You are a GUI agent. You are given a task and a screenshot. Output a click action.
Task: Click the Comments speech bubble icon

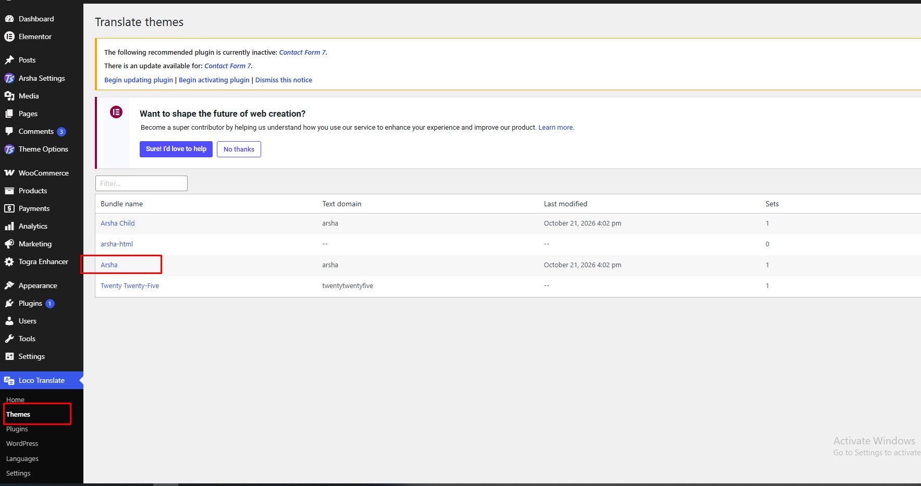(x=9, y=131)
